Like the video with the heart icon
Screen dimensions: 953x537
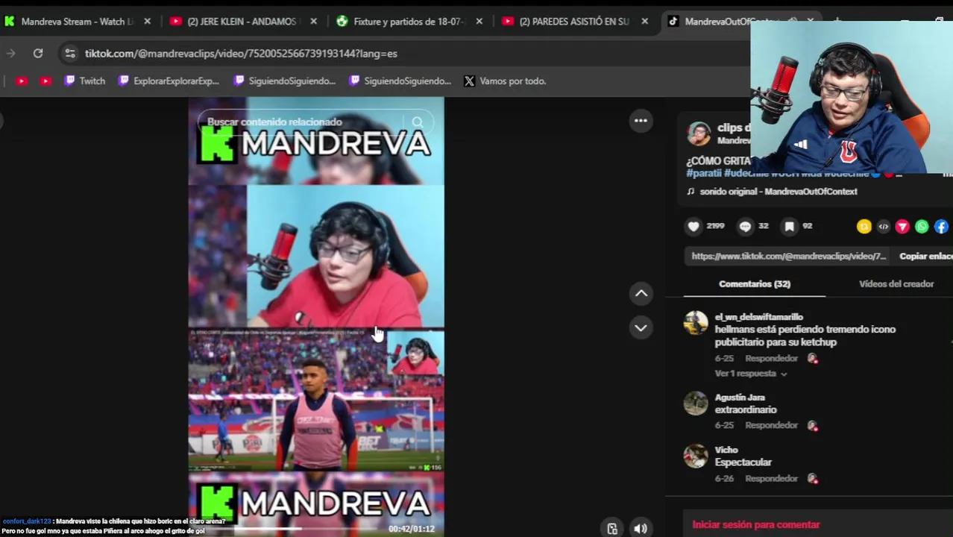(694, 226)
